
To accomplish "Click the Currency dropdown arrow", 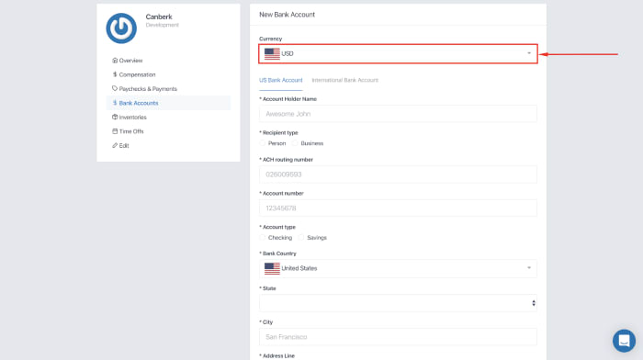I will (x=529, y=53).
